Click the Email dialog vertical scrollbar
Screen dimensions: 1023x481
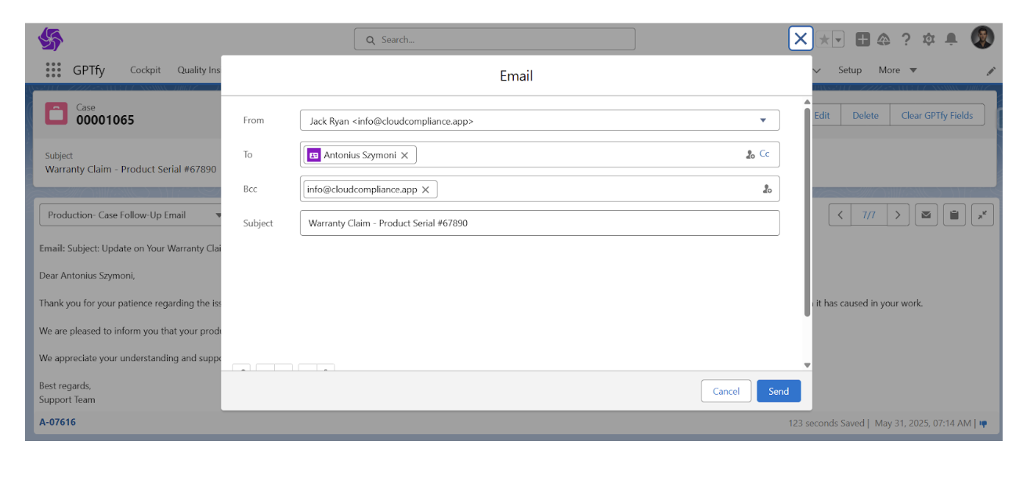(x=807, y=212)
